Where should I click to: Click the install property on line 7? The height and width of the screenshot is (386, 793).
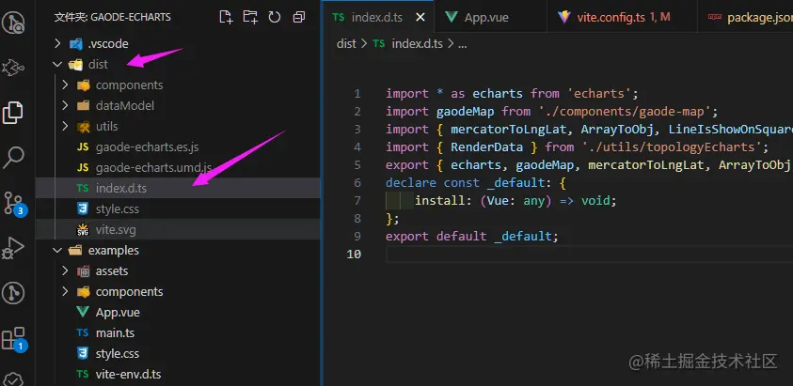pyautogui.click(x=439, y=201)
